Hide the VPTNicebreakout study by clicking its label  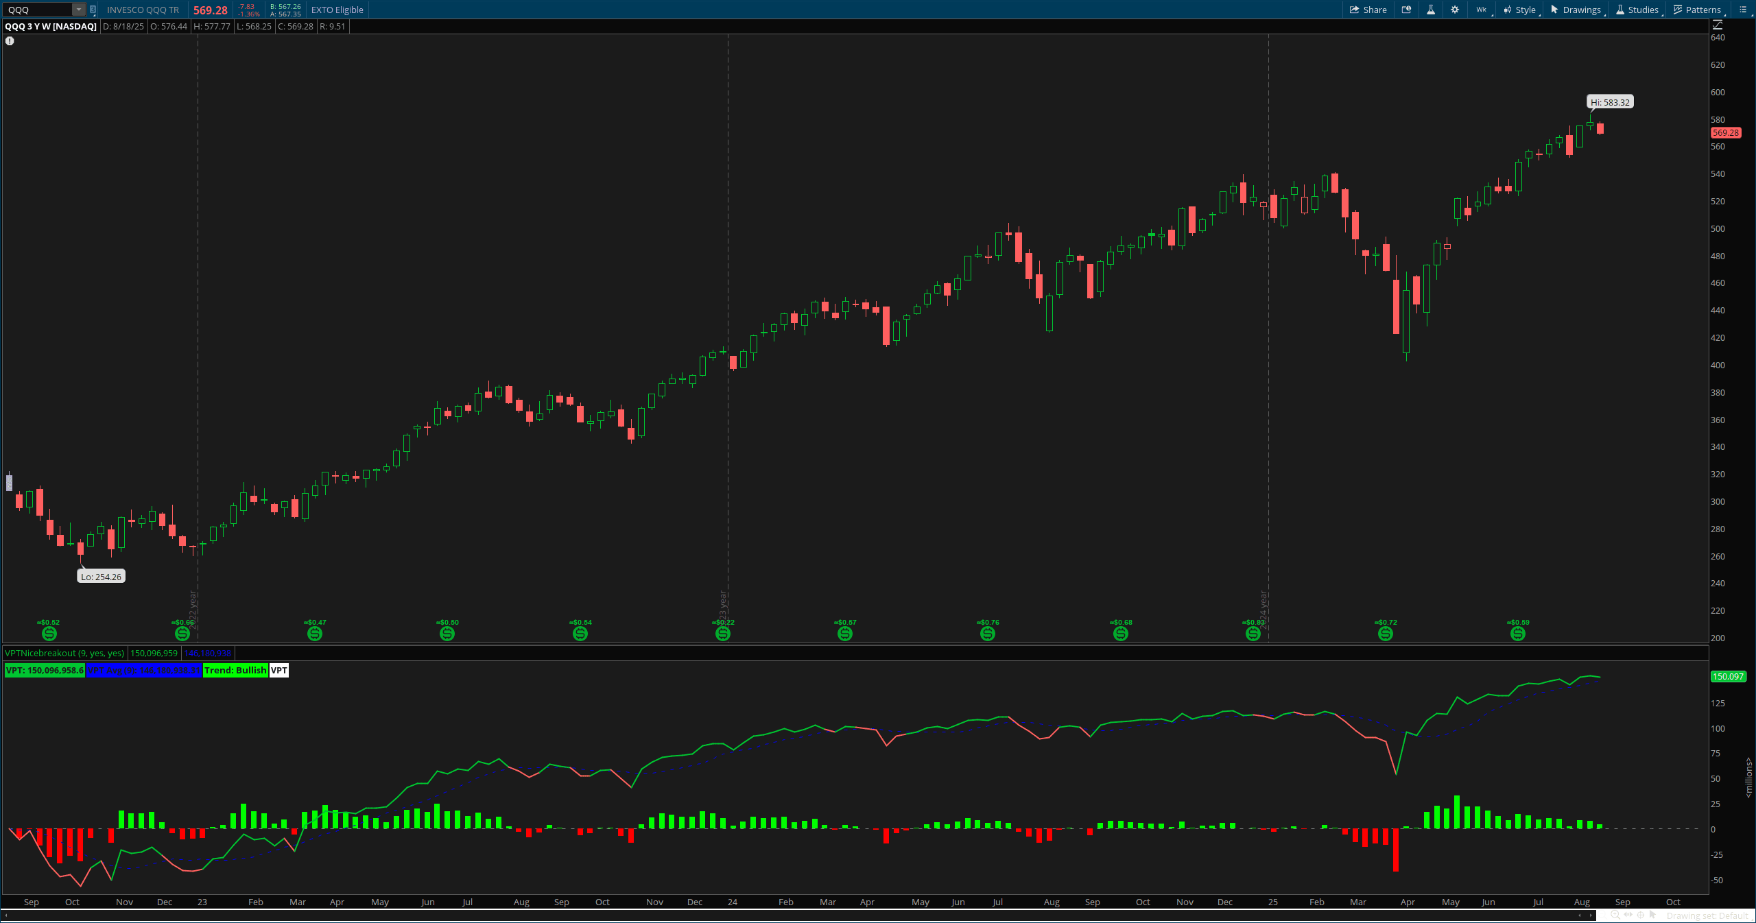click(x=65, y=653)
